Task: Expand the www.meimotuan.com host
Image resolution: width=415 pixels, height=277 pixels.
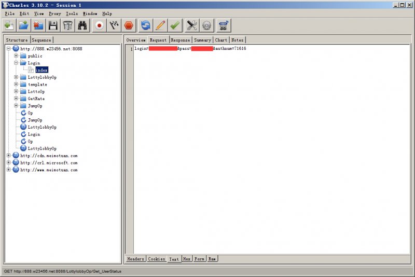Action: 9,170
